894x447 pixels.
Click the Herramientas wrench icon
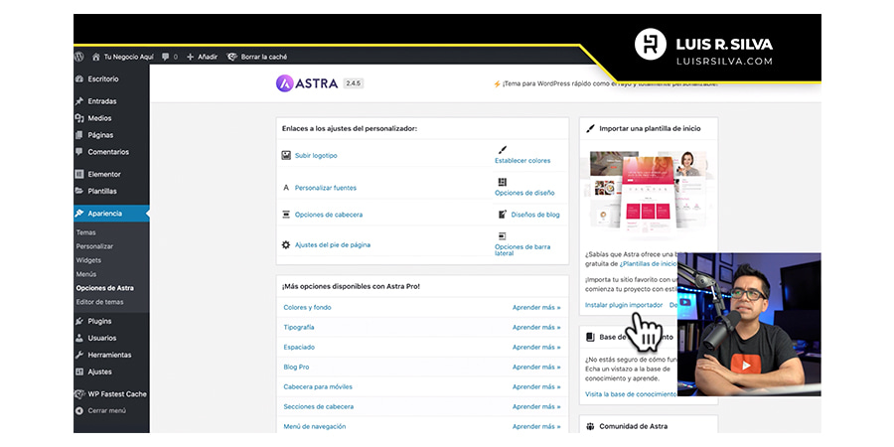(x=79, y=355)
